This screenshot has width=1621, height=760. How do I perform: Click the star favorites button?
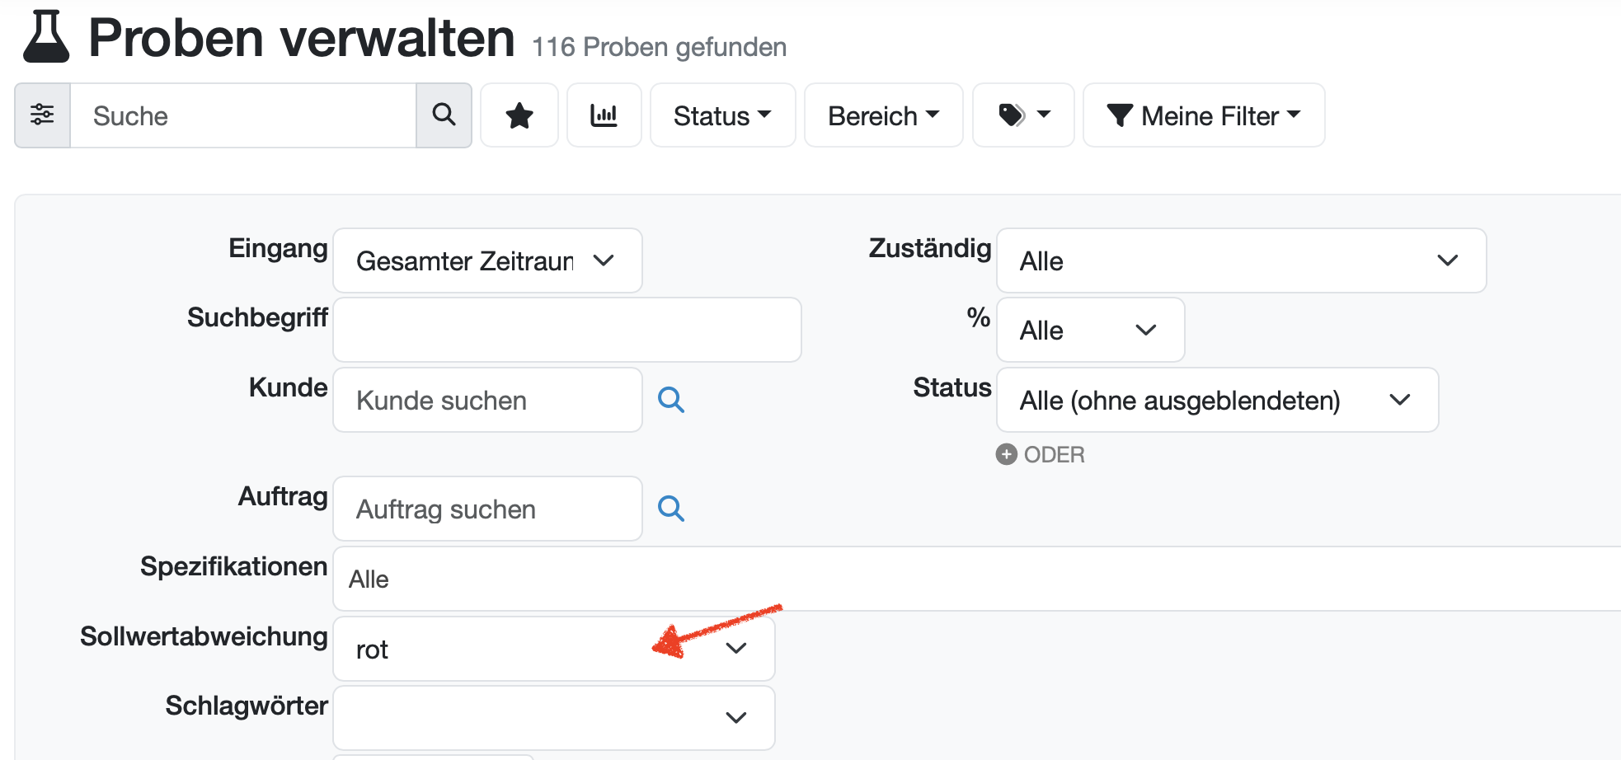pyautogui.click(x=519, y=115)
